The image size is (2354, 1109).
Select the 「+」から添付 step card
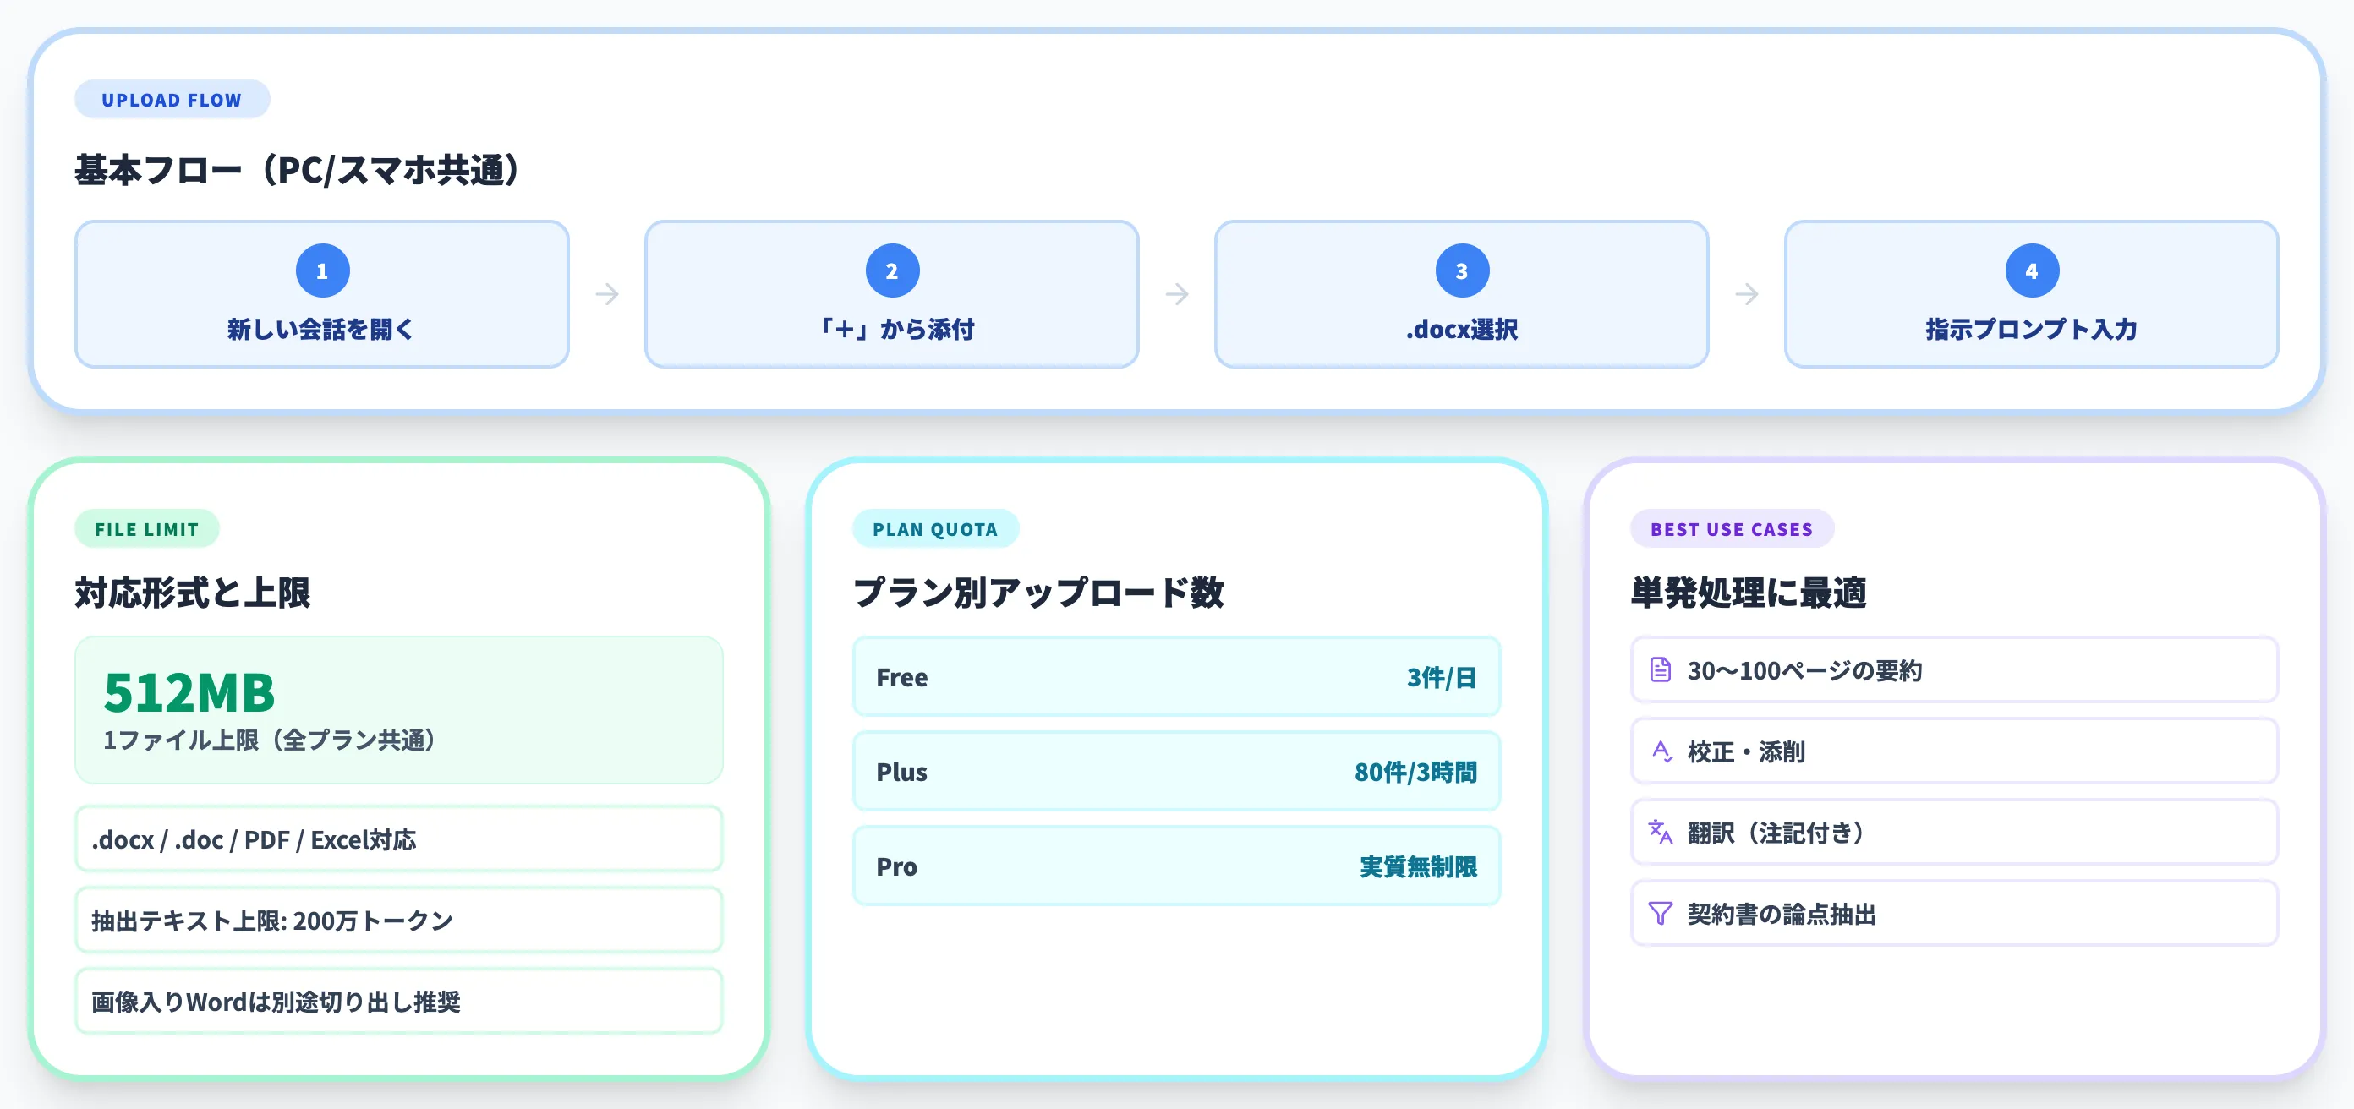[x=892, y=294]
